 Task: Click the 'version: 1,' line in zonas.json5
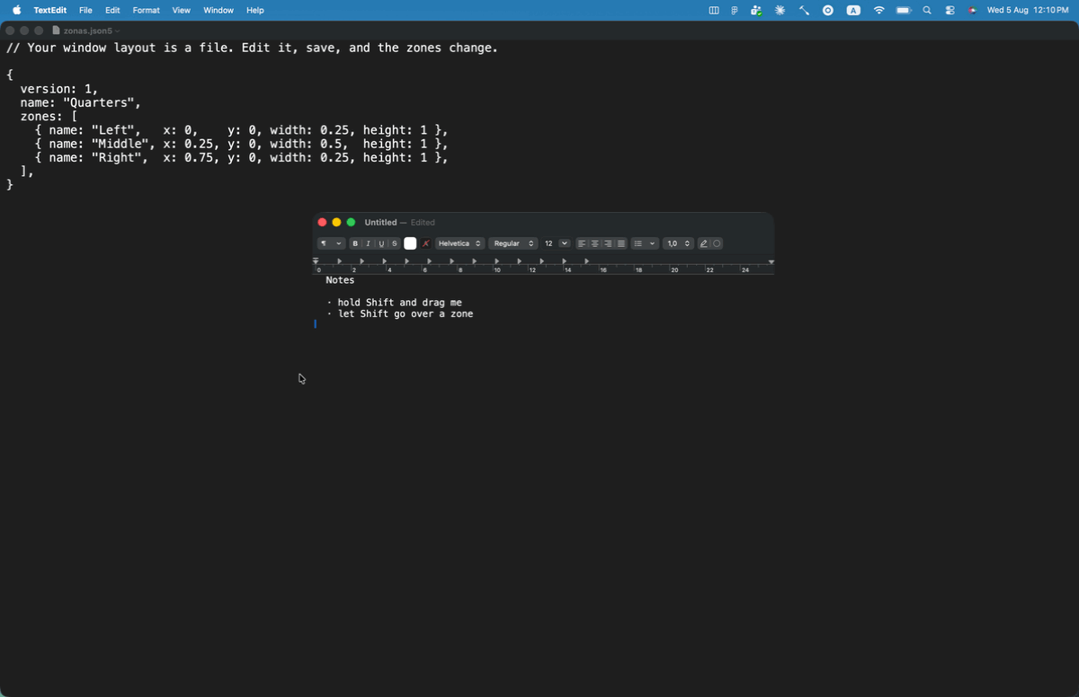point(59,89)
